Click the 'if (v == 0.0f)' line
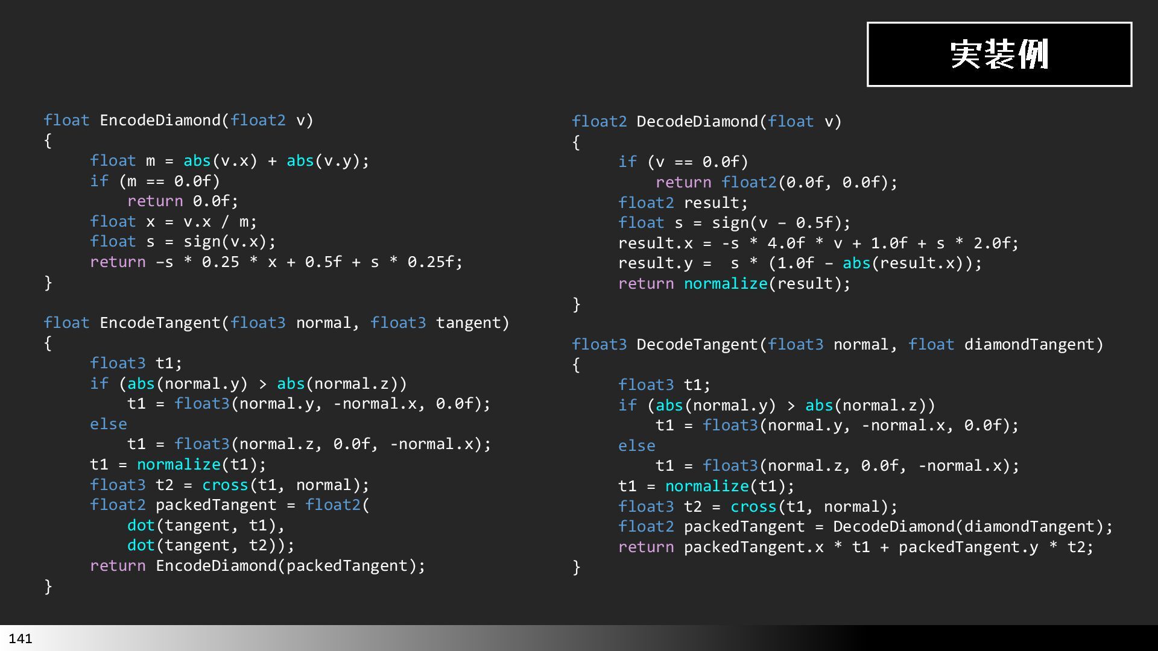Screen dimensions: 1158x651 coord(683,162)
